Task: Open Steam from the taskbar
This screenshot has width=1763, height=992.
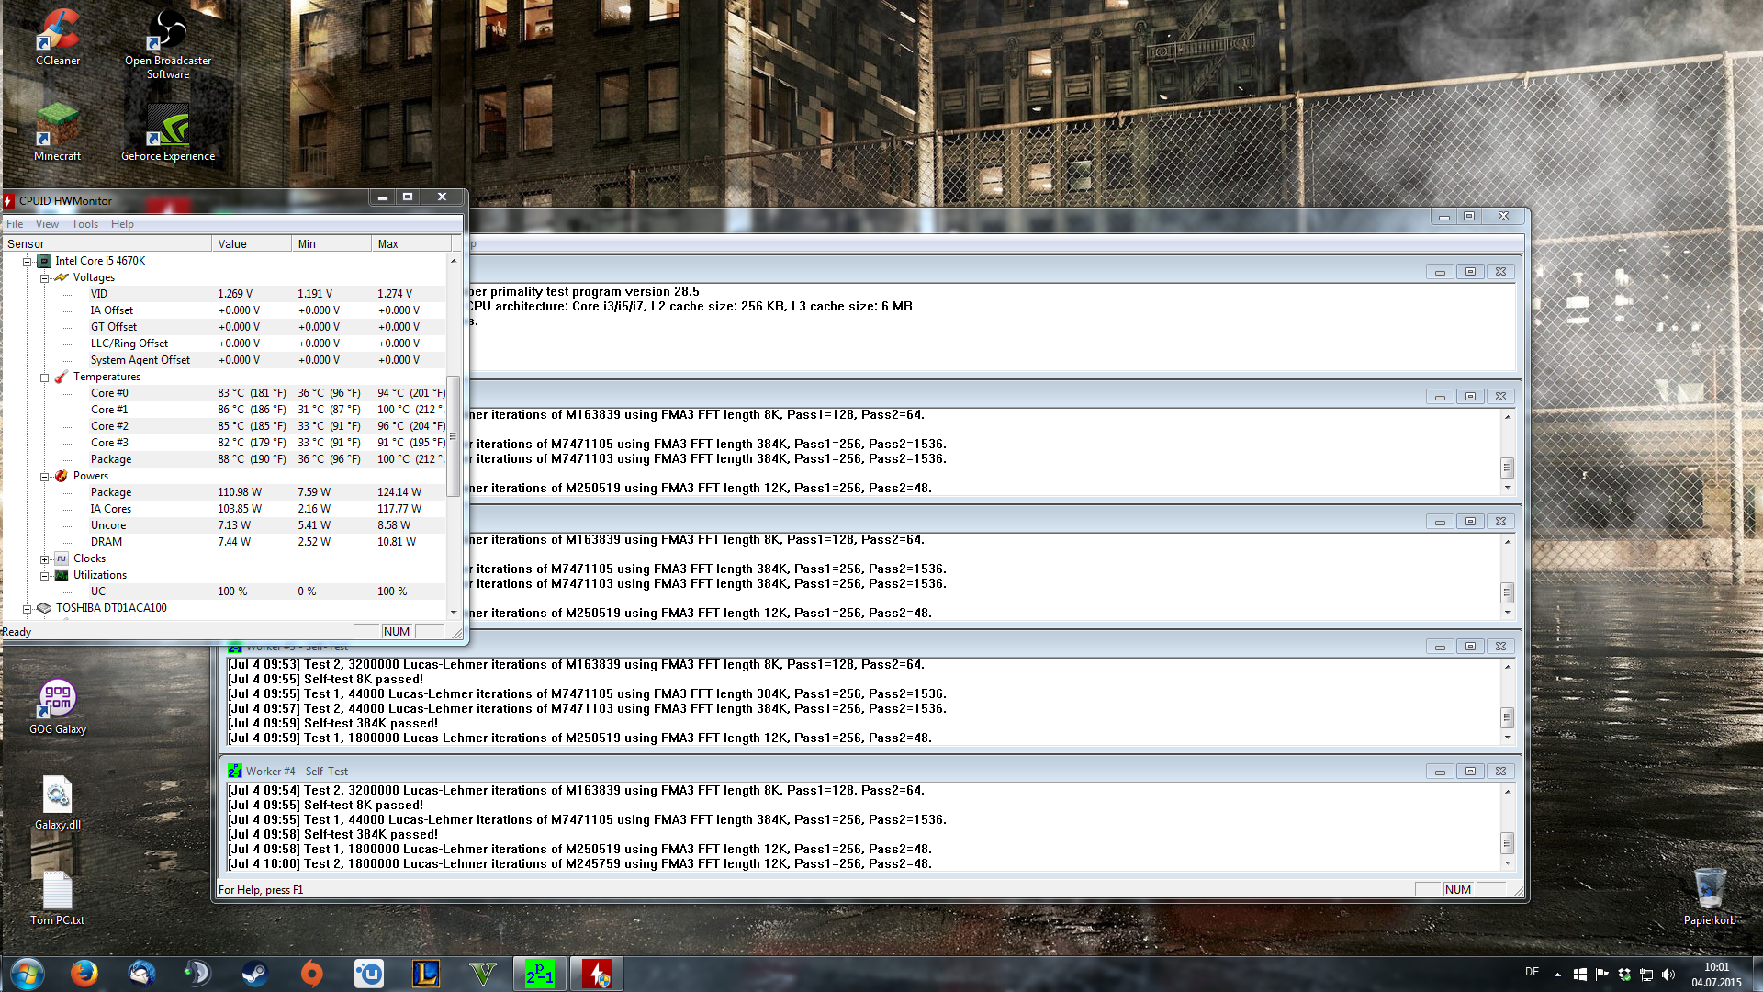Action: tap(254, 974)
